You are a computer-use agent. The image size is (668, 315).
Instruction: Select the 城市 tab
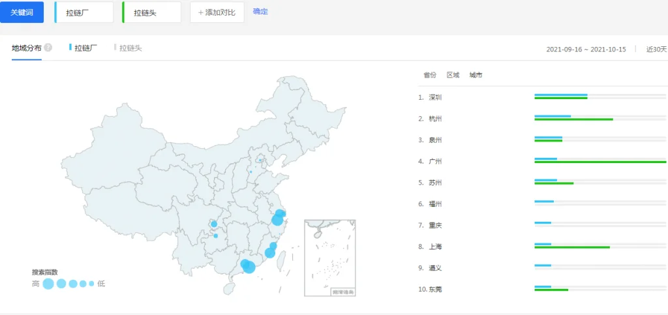[476, 76]
